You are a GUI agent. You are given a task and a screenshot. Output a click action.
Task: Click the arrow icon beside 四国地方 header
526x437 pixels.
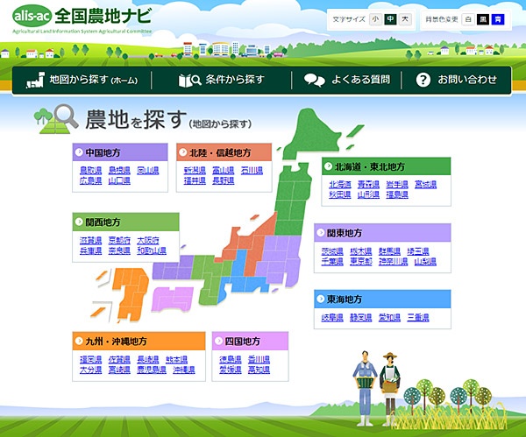218,341
